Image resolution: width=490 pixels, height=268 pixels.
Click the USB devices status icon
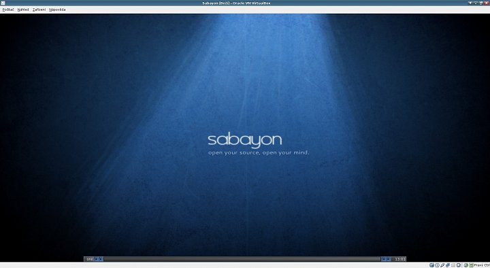[442, 265]
